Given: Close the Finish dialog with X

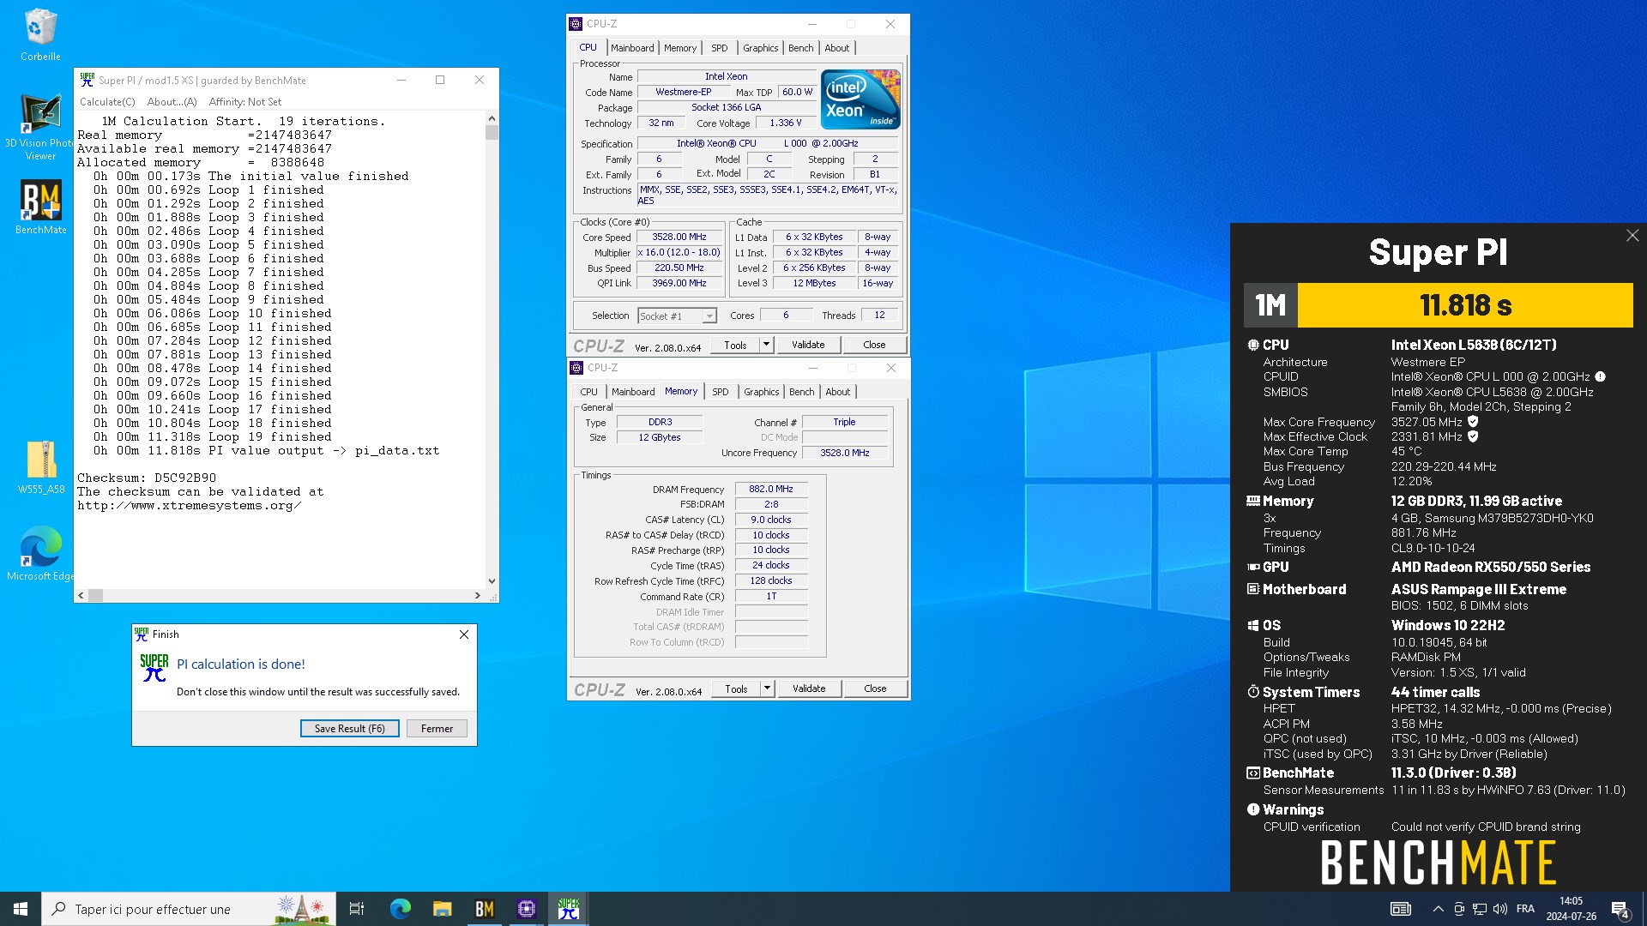Looking at the screenshot, I should (464, 634).
